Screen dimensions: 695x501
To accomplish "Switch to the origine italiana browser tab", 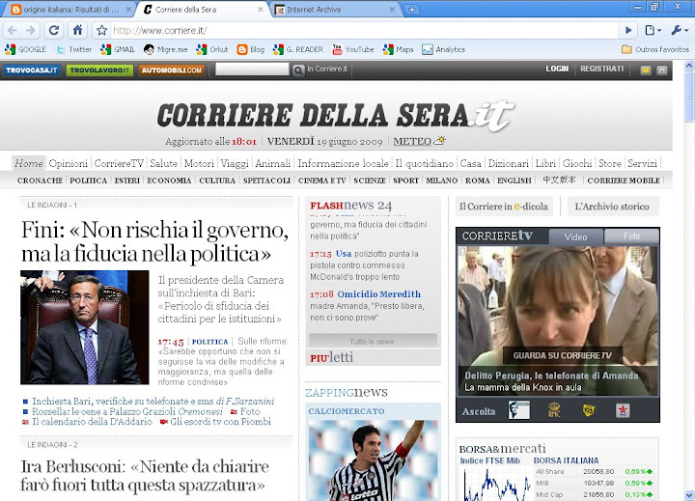I will (x=69, y=10).
